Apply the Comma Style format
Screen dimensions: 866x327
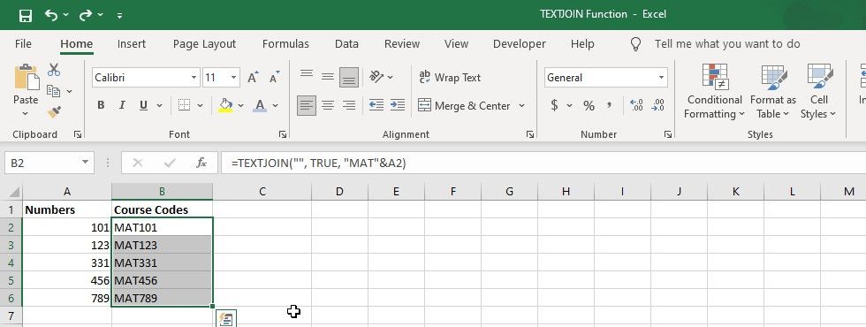pyautogui.click(x=610, y=105)
